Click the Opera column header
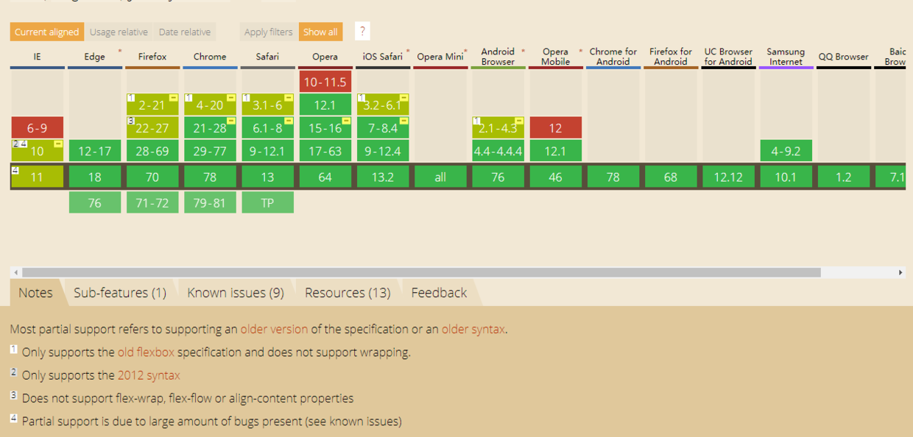The height and width of the screenshot is (437, 913). 325,57
